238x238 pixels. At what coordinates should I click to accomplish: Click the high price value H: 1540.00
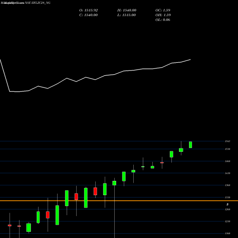coord(127,10)
